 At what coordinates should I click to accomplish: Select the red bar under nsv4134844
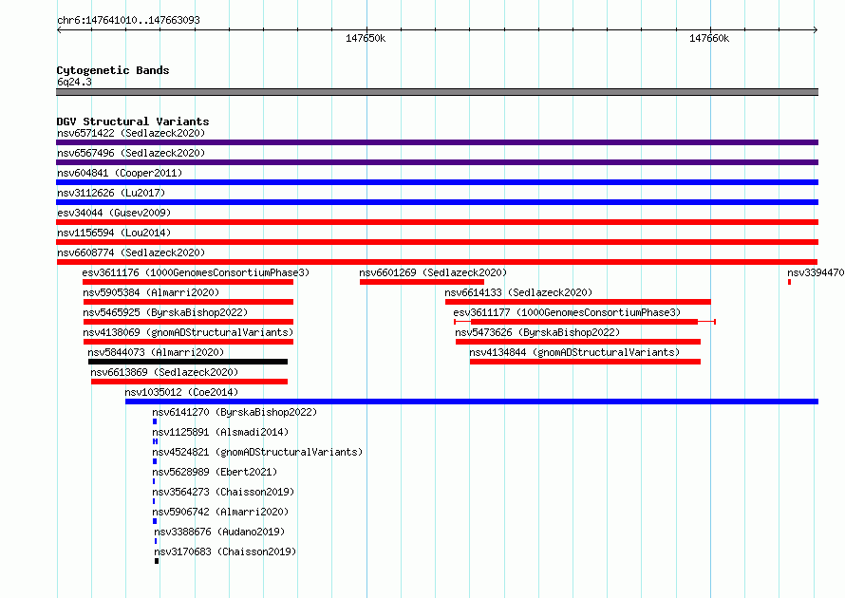click(x=585, y=362)
